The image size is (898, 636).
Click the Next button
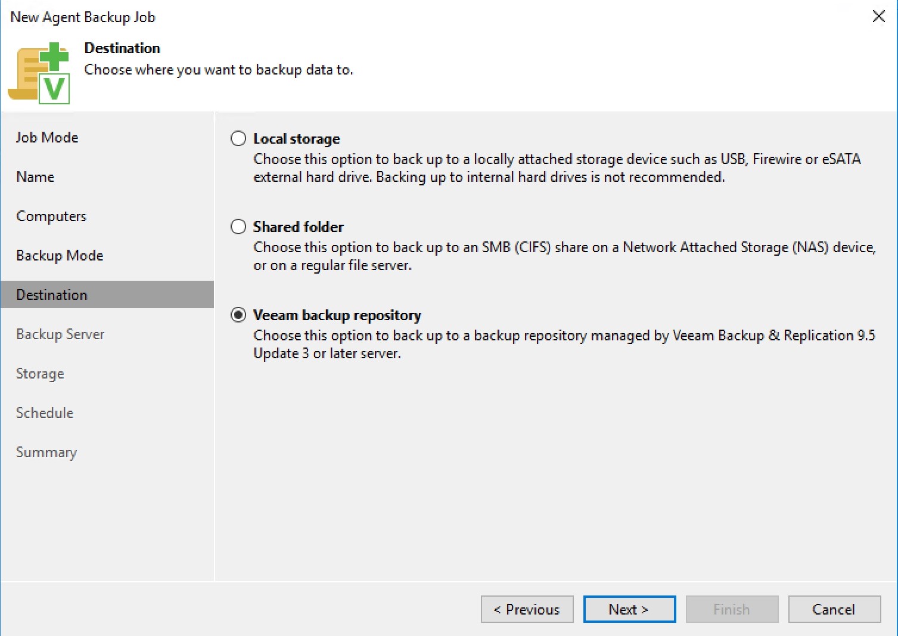(x=629, y=609)
